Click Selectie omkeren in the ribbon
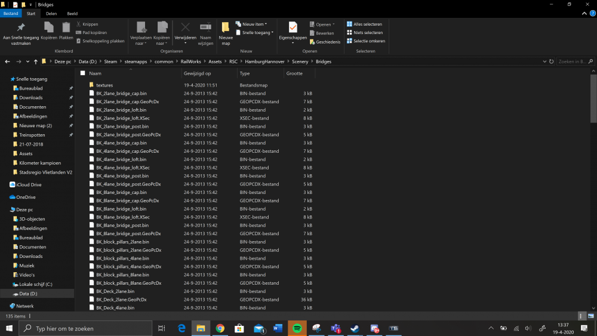597x336 pixels. (365, 41)
